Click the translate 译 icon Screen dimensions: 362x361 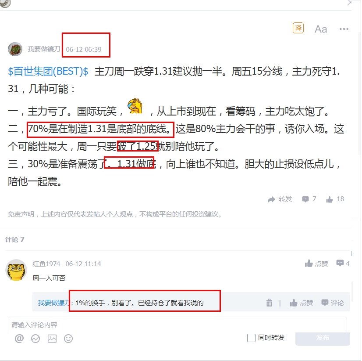click(x=298, y=28)
